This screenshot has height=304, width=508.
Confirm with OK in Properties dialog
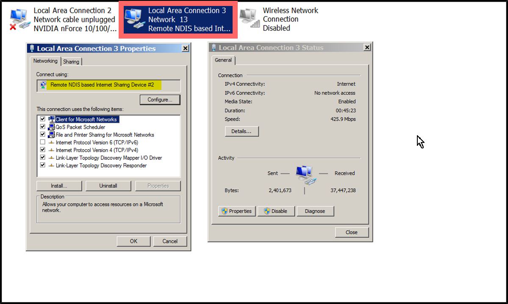coord(133,241)
